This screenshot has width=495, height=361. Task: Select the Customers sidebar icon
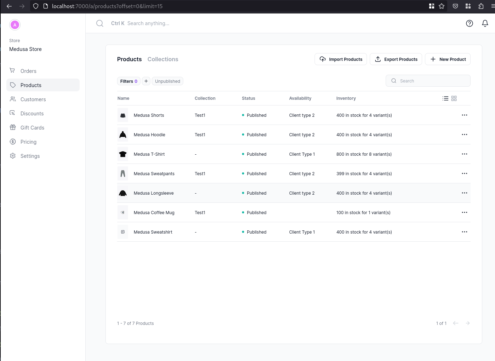tap(13, 99)
